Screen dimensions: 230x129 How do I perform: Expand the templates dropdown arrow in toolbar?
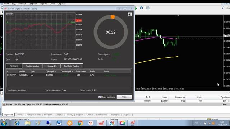(x=150, y=8)
